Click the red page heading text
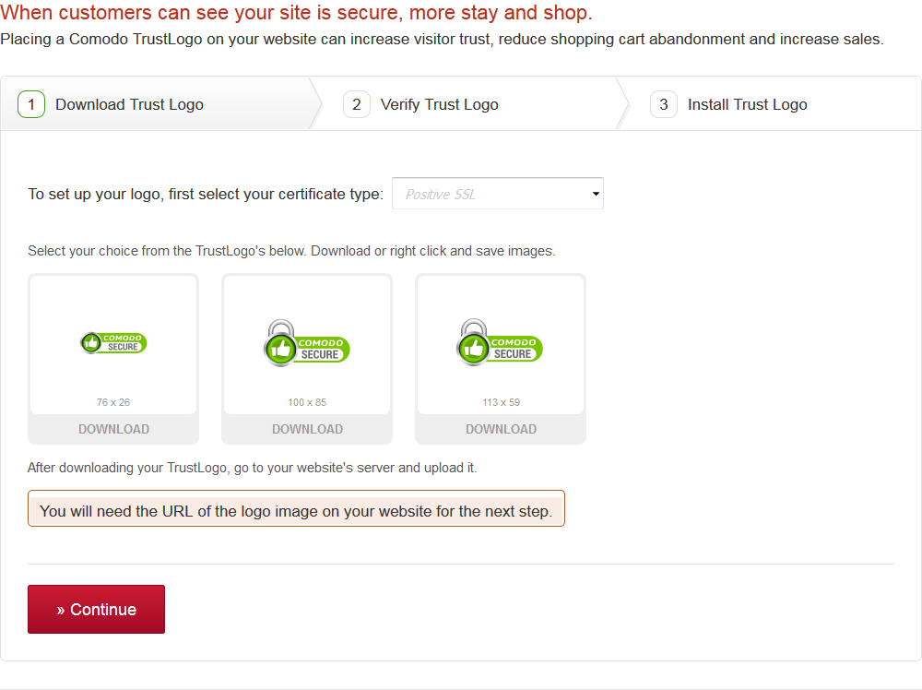 point(296,14)
